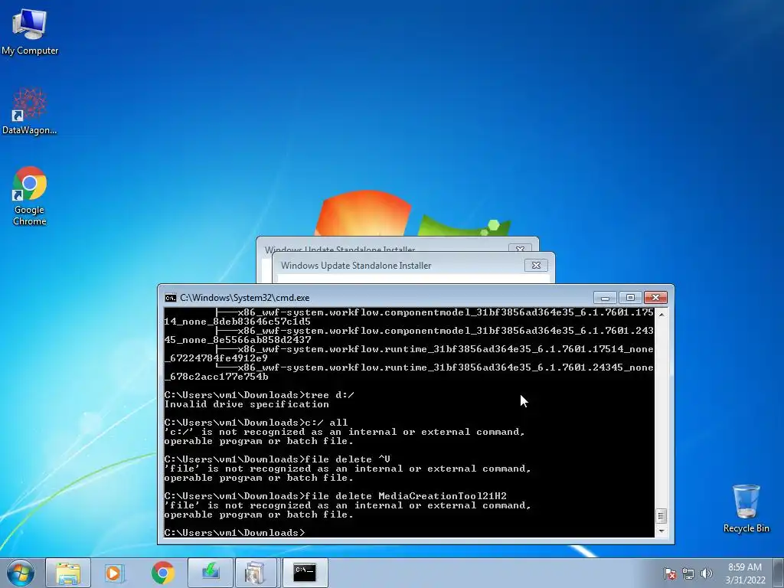
Task: Open the clock showing 8:59 AM
Action: click(x=745, y=573)
